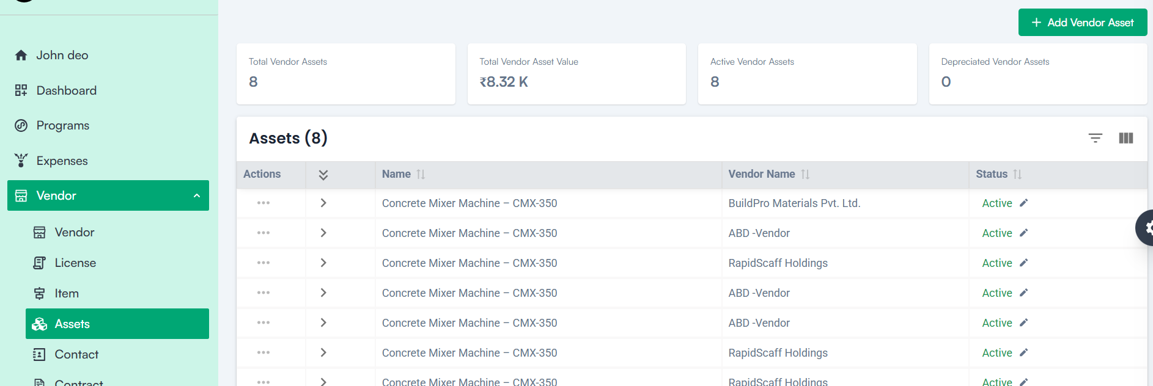Click the Assets boxes icon in sidebar
This screenshot has width=1153, height=386.
tap(40, 324)
